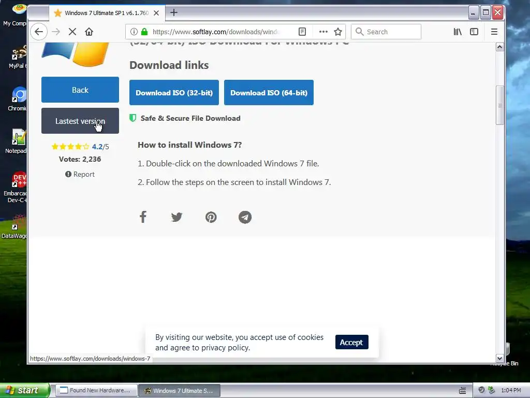This screenshot has height=398, width=530.
Task: Open the browser home page
Action: coord(89,32)
